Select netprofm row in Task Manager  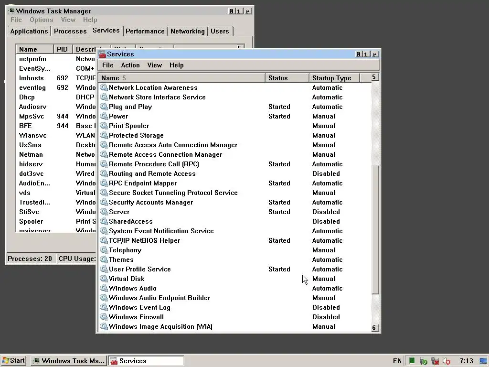point(56,59)
